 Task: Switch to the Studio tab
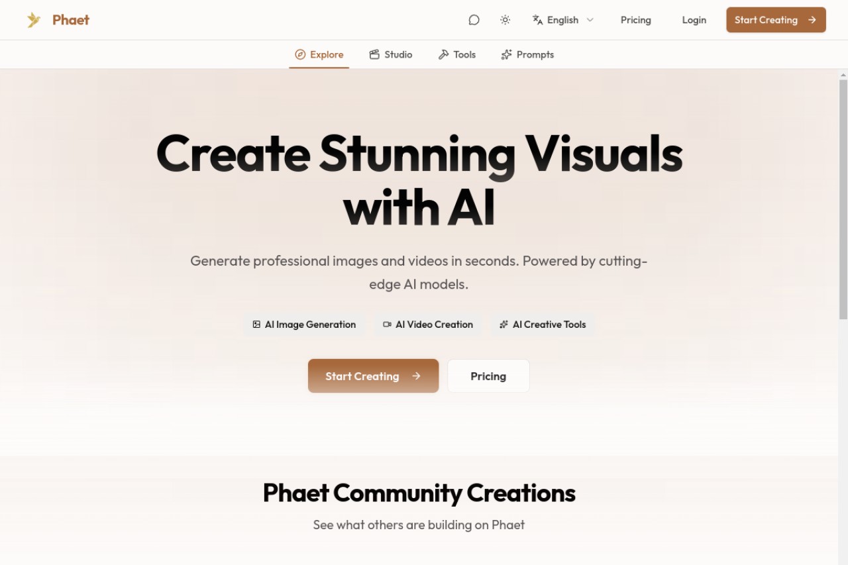coord(391,54)
